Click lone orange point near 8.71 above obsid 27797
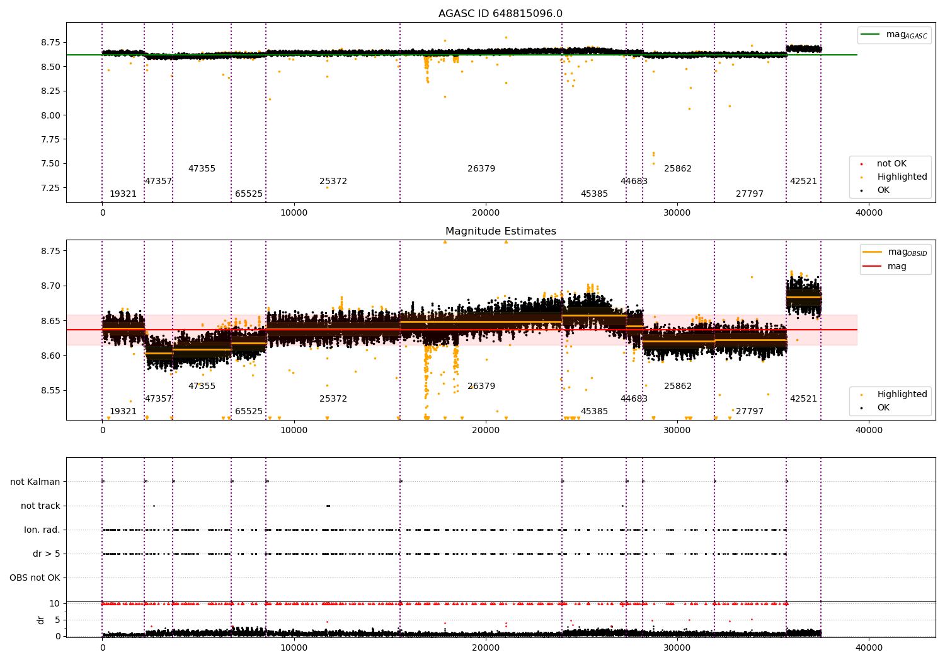Image resolution: width=945 pixels, height=662 pixels. coord(752,277)
